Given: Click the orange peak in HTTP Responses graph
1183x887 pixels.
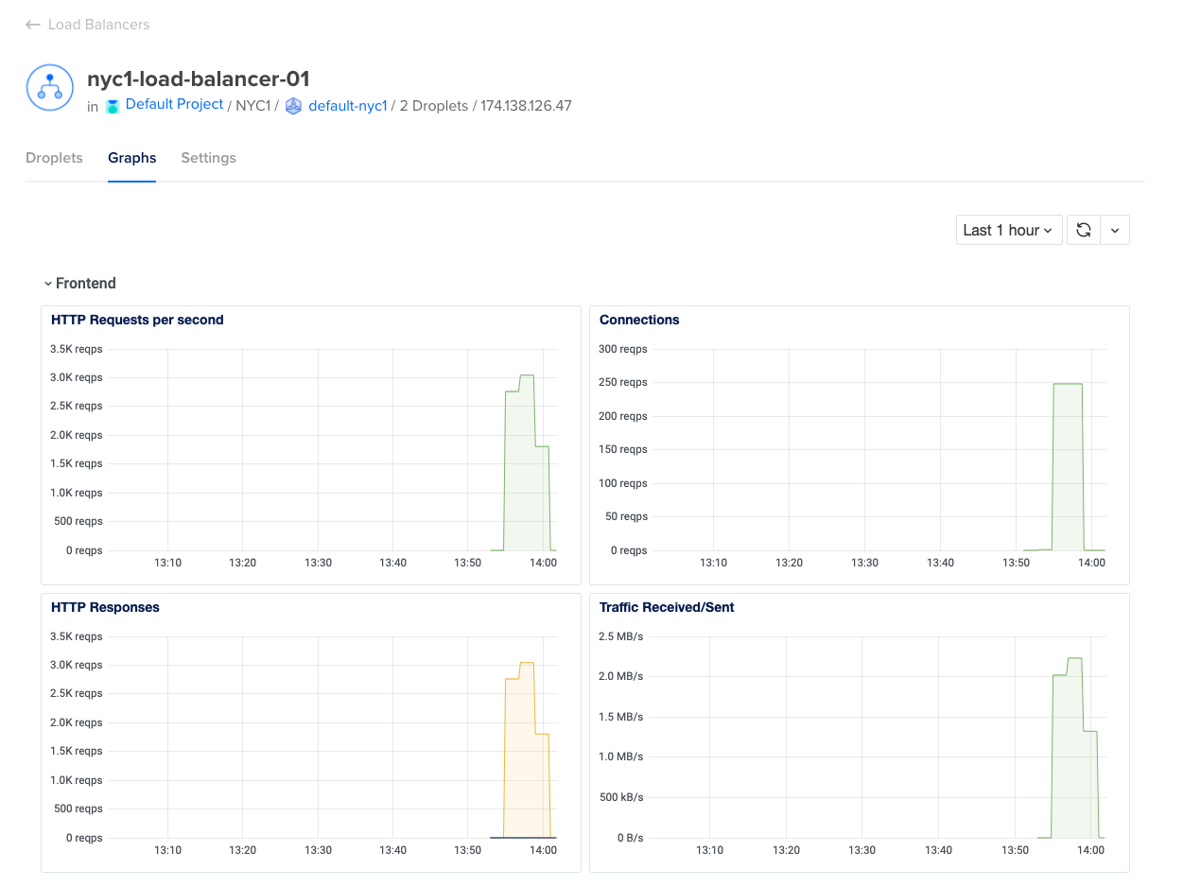Looking at the screenshot, I should (527, 664).
